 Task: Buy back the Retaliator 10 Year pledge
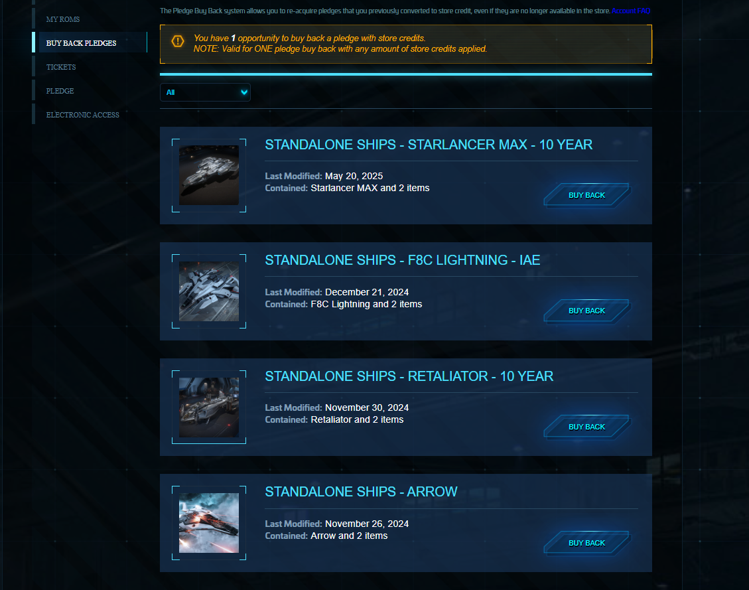pyautogui.click(x=587, y=427)
